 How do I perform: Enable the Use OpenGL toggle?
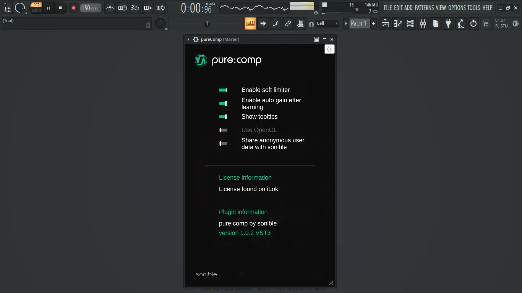point(223,130)
